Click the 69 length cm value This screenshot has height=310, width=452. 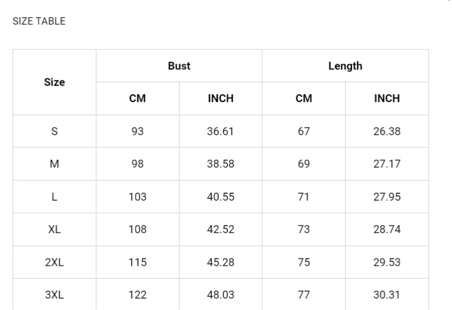(304, 164)
